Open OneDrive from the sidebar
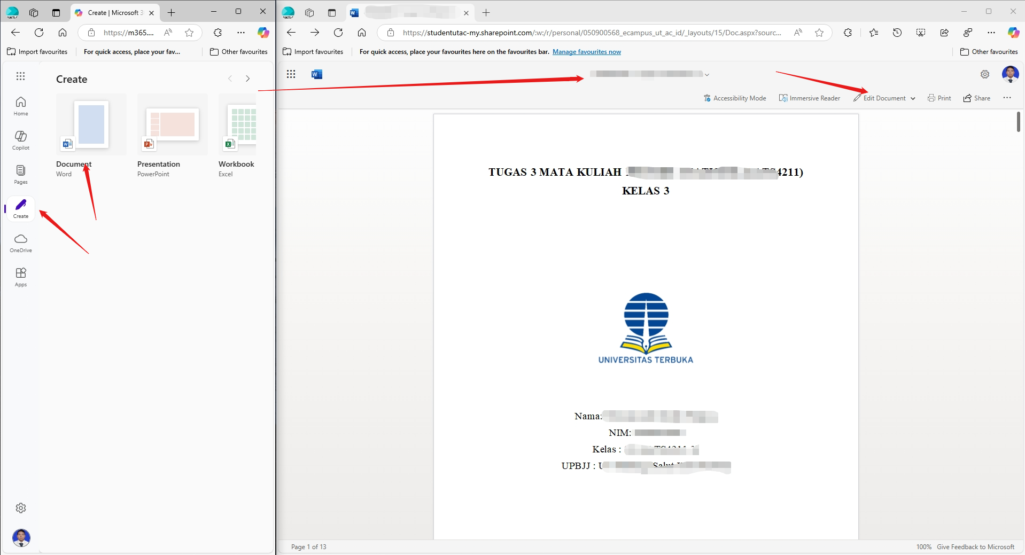 (20, 243)
